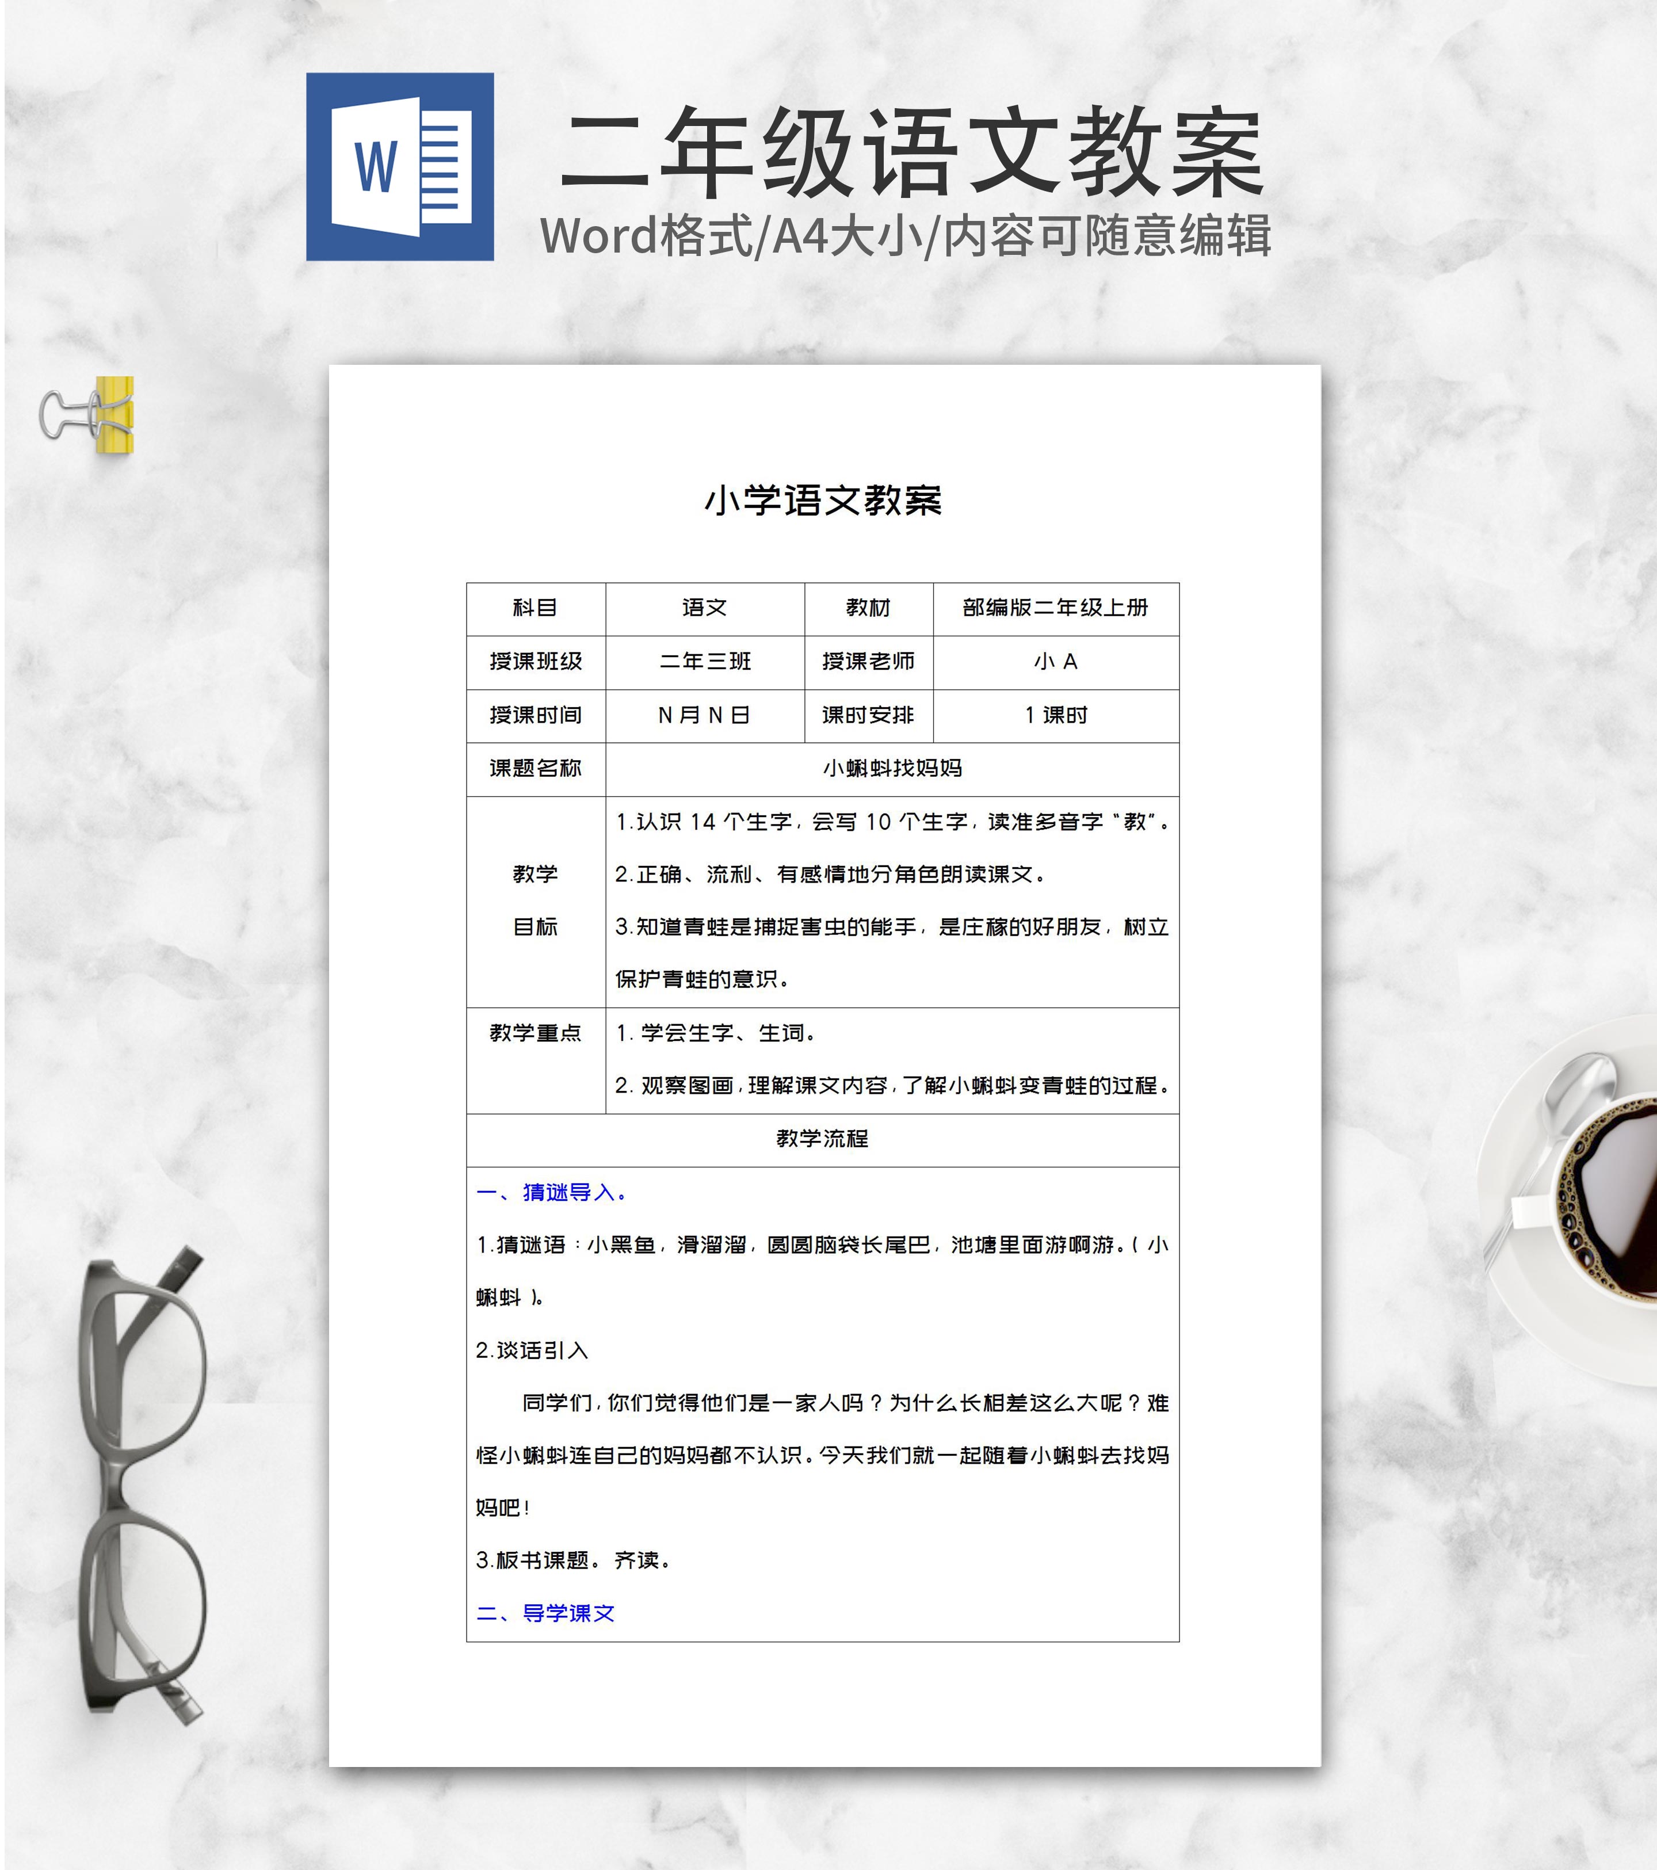Select the 科目 table cell
Image resolution: width=1657 pixels, height=1870 pixels.
coord(535,608)
